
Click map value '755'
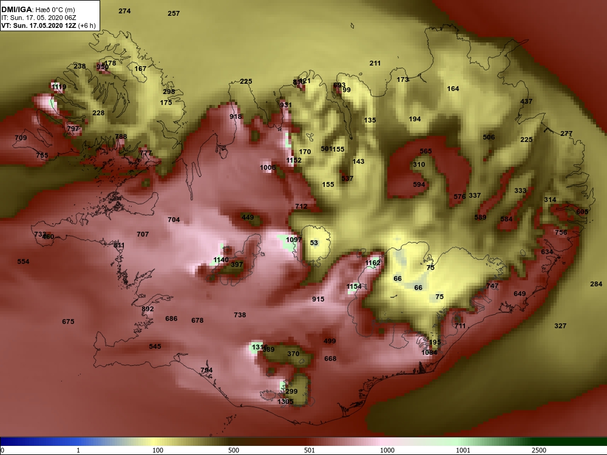42,155
